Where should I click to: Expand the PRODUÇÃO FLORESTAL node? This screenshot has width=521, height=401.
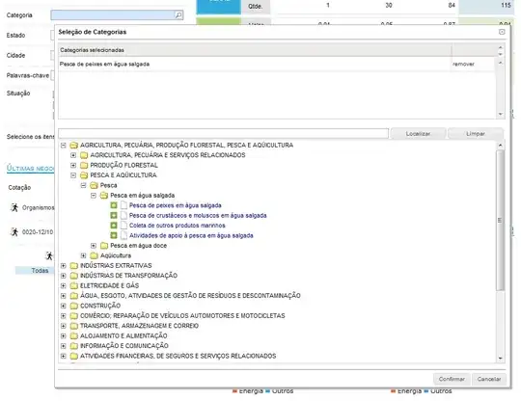[x=73, y=165]
